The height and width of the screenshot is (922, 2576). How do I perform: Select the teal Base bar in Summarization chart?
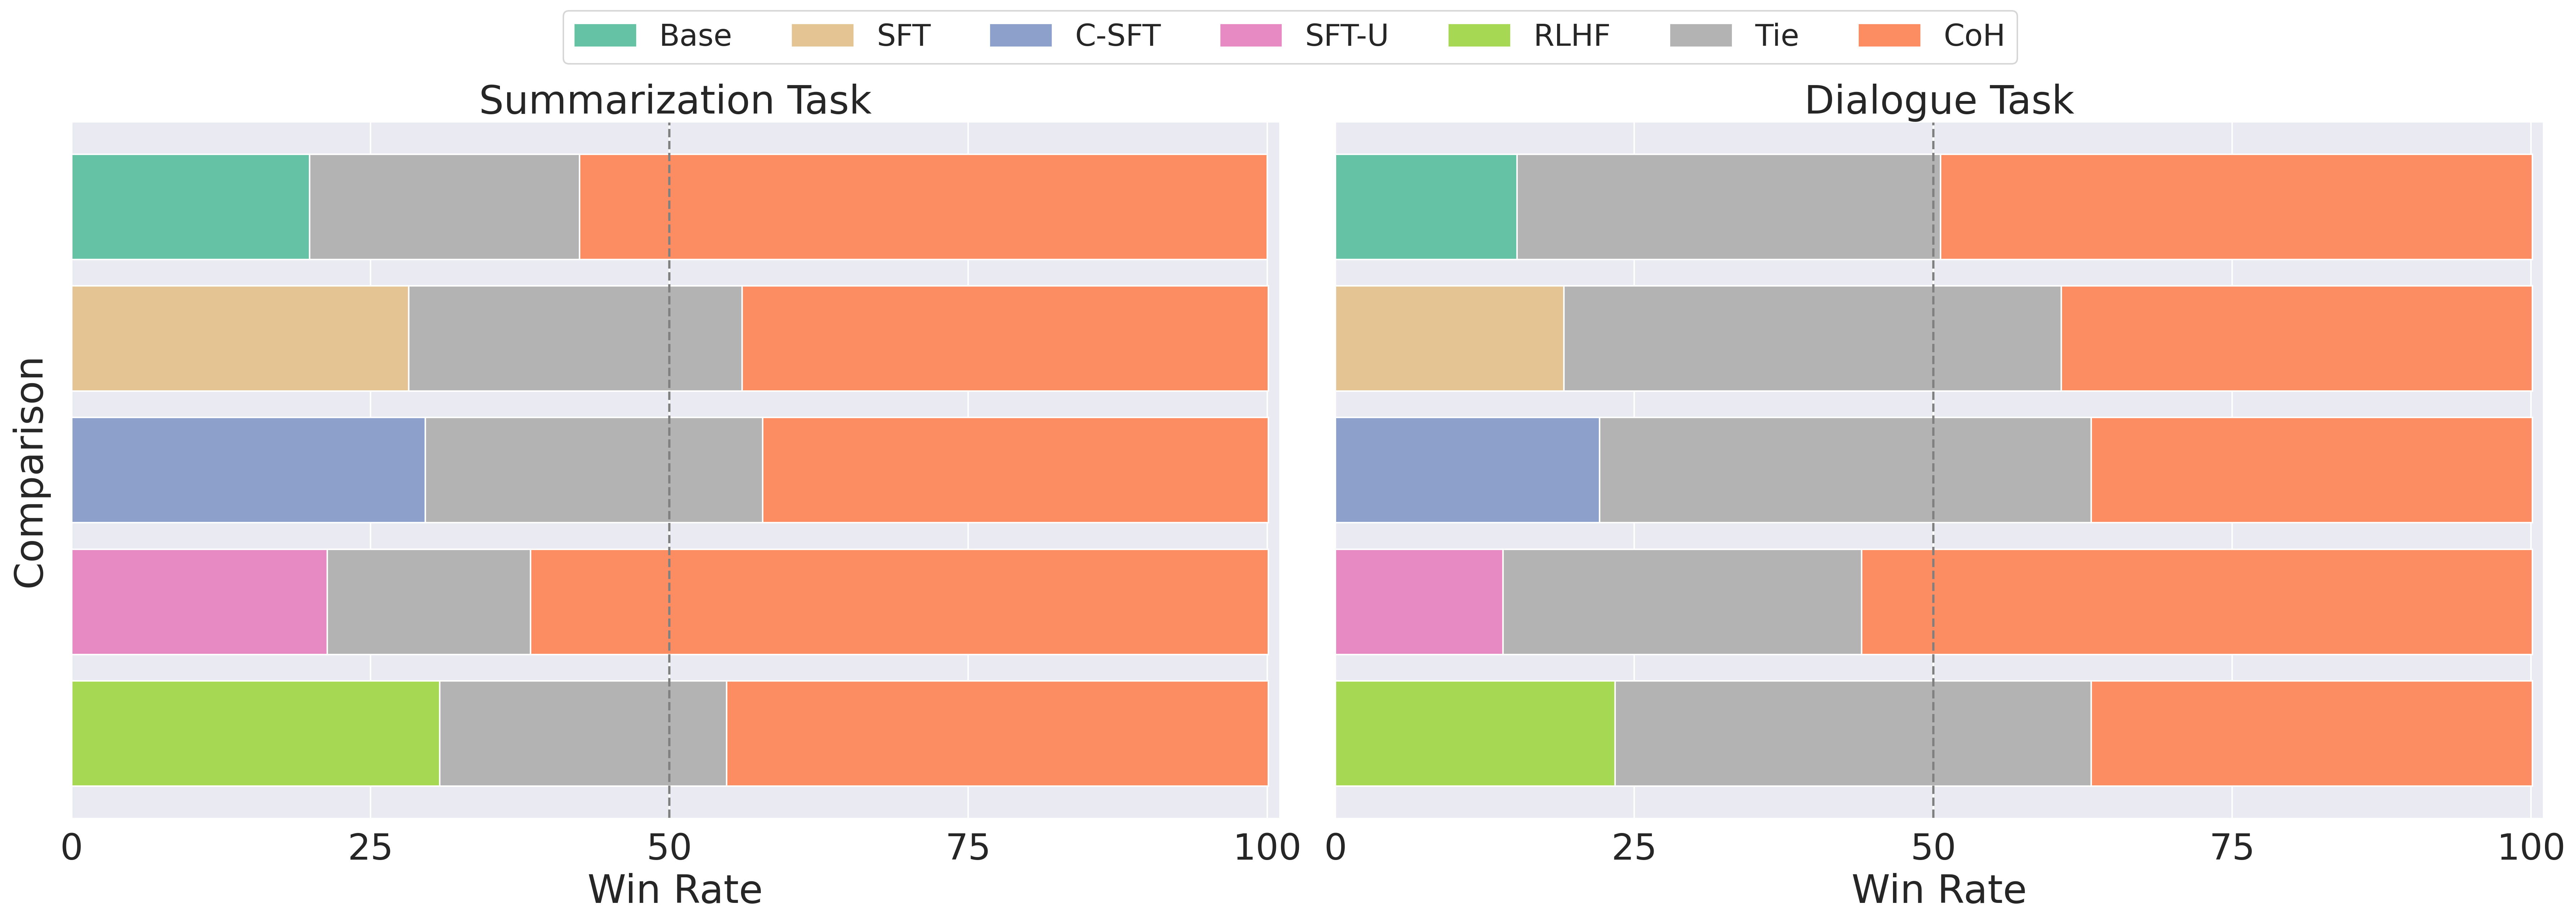click(x=190, y=207)
